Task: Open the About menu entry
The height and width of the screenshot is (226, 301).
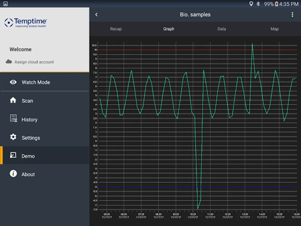Action: click(x=28, y=174)
